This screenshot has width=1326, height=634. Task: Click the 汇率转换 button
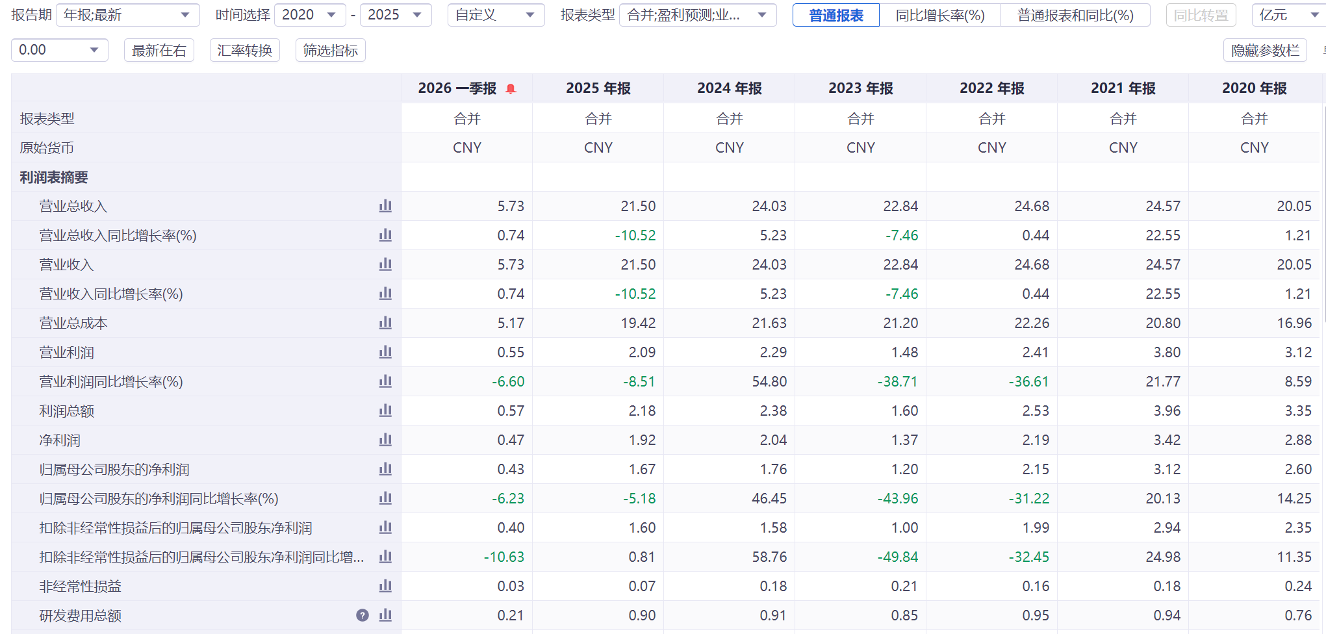coord(245,50)
